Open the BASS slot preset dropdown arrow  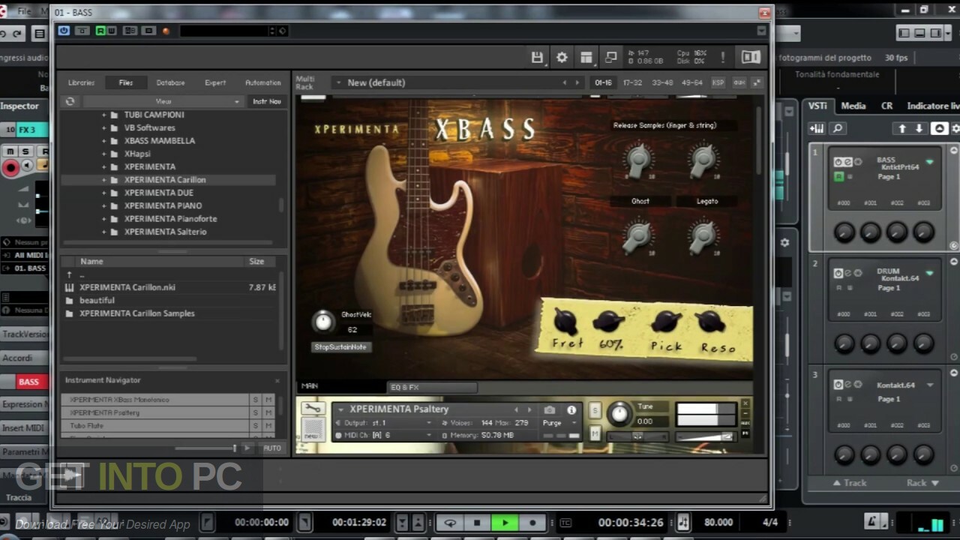tap(930, 162)
